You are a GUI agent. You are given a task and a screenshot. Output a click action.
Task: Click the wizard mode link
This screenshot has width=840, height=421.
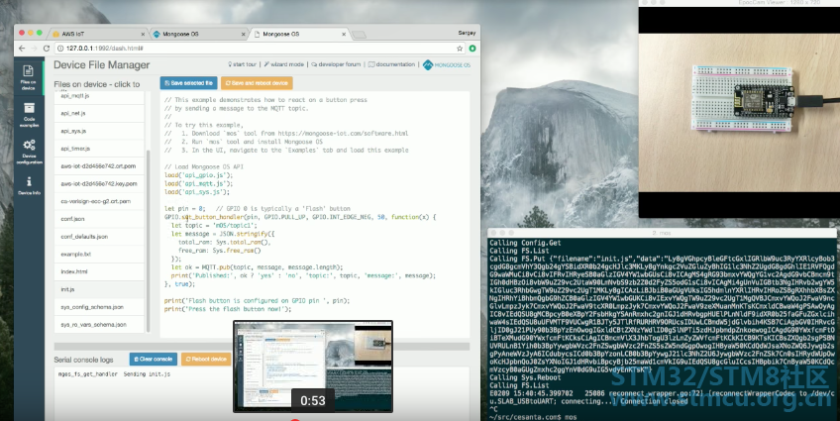(x=284, y=64)
